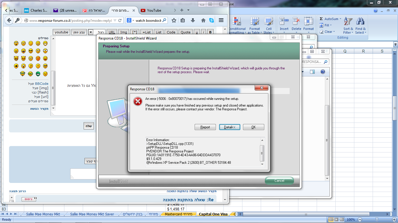
Task: Insert the red exclamation smiley
Action: point(38,66)
